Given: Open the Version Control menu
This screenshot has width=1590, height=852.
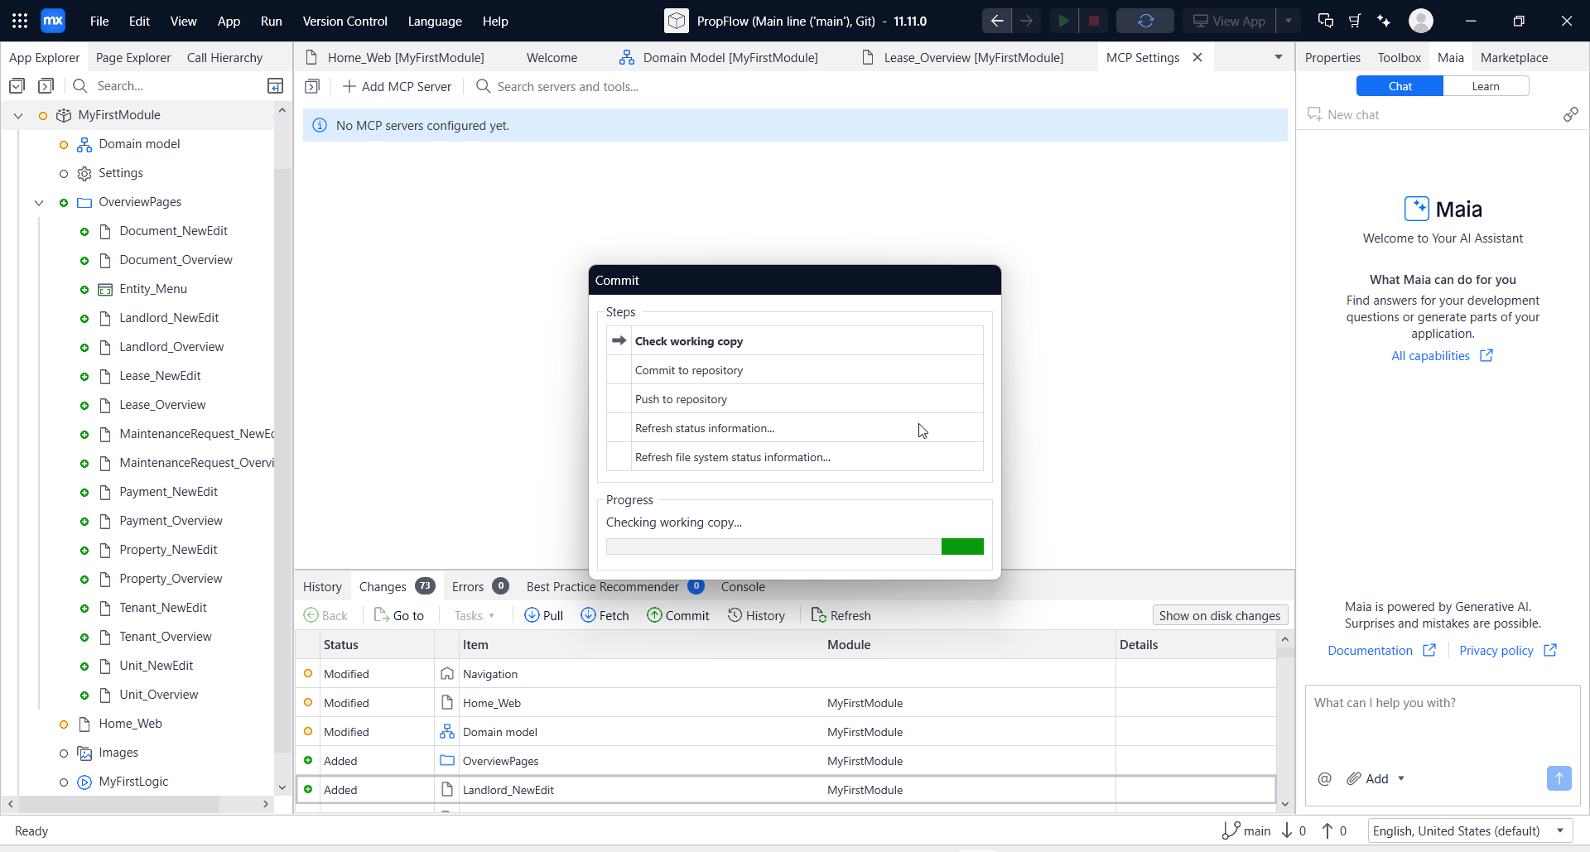Looking at the screenshot, I should click(x=344, y=21).
